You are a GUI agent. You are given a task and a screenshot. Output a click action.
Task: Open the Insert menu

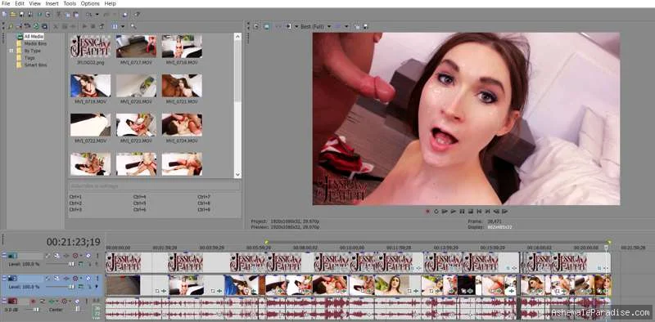tap(52, 3)
